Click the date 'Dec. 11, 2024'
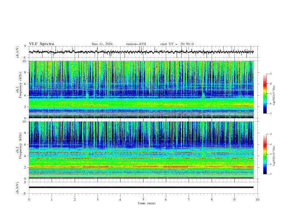The height and width of the screenshot is (224, 290). point(102,44)
